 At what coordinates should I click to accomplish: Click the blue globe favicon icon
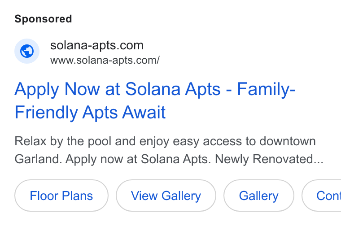coord(27,51)
